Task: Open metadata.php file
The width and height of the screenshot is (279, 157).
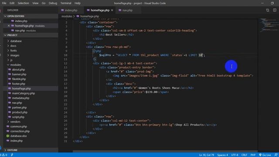Action: pos(20,98)
